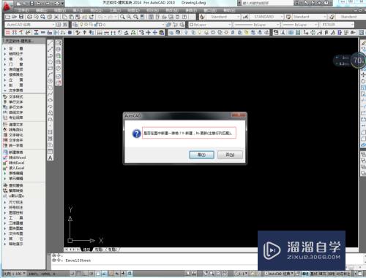
Task: Select the Circle tool
Action: click(50, 81)
